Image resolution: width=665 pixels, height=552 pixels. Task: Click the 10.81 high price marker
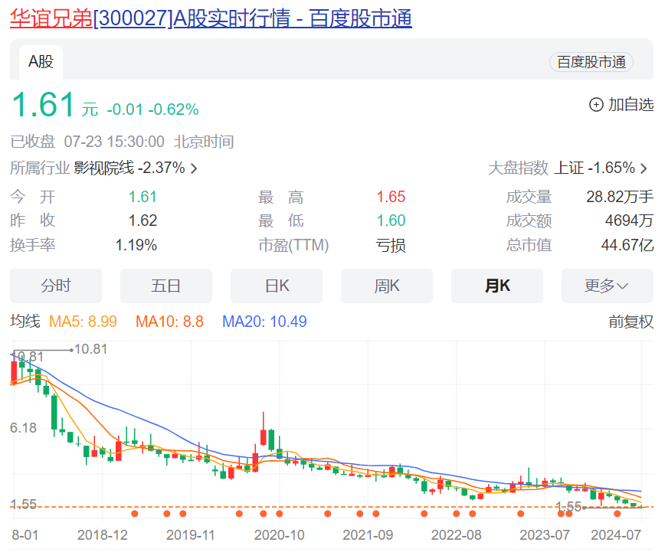90,349
